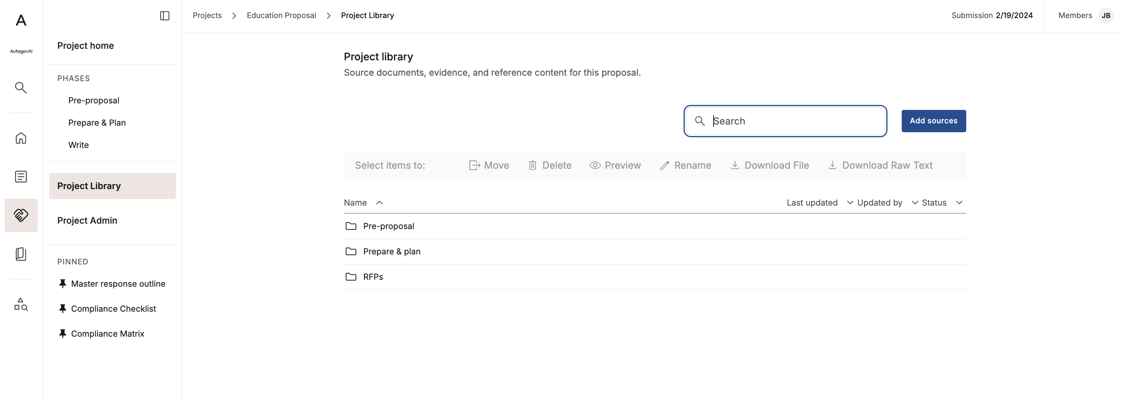
Task: Expand the Updated by column dropdown
Action: pos(914,203)
